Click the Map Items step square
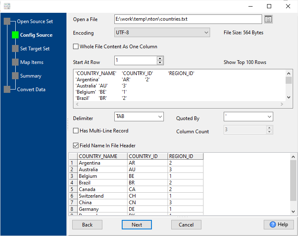 [x=15, y=62]
